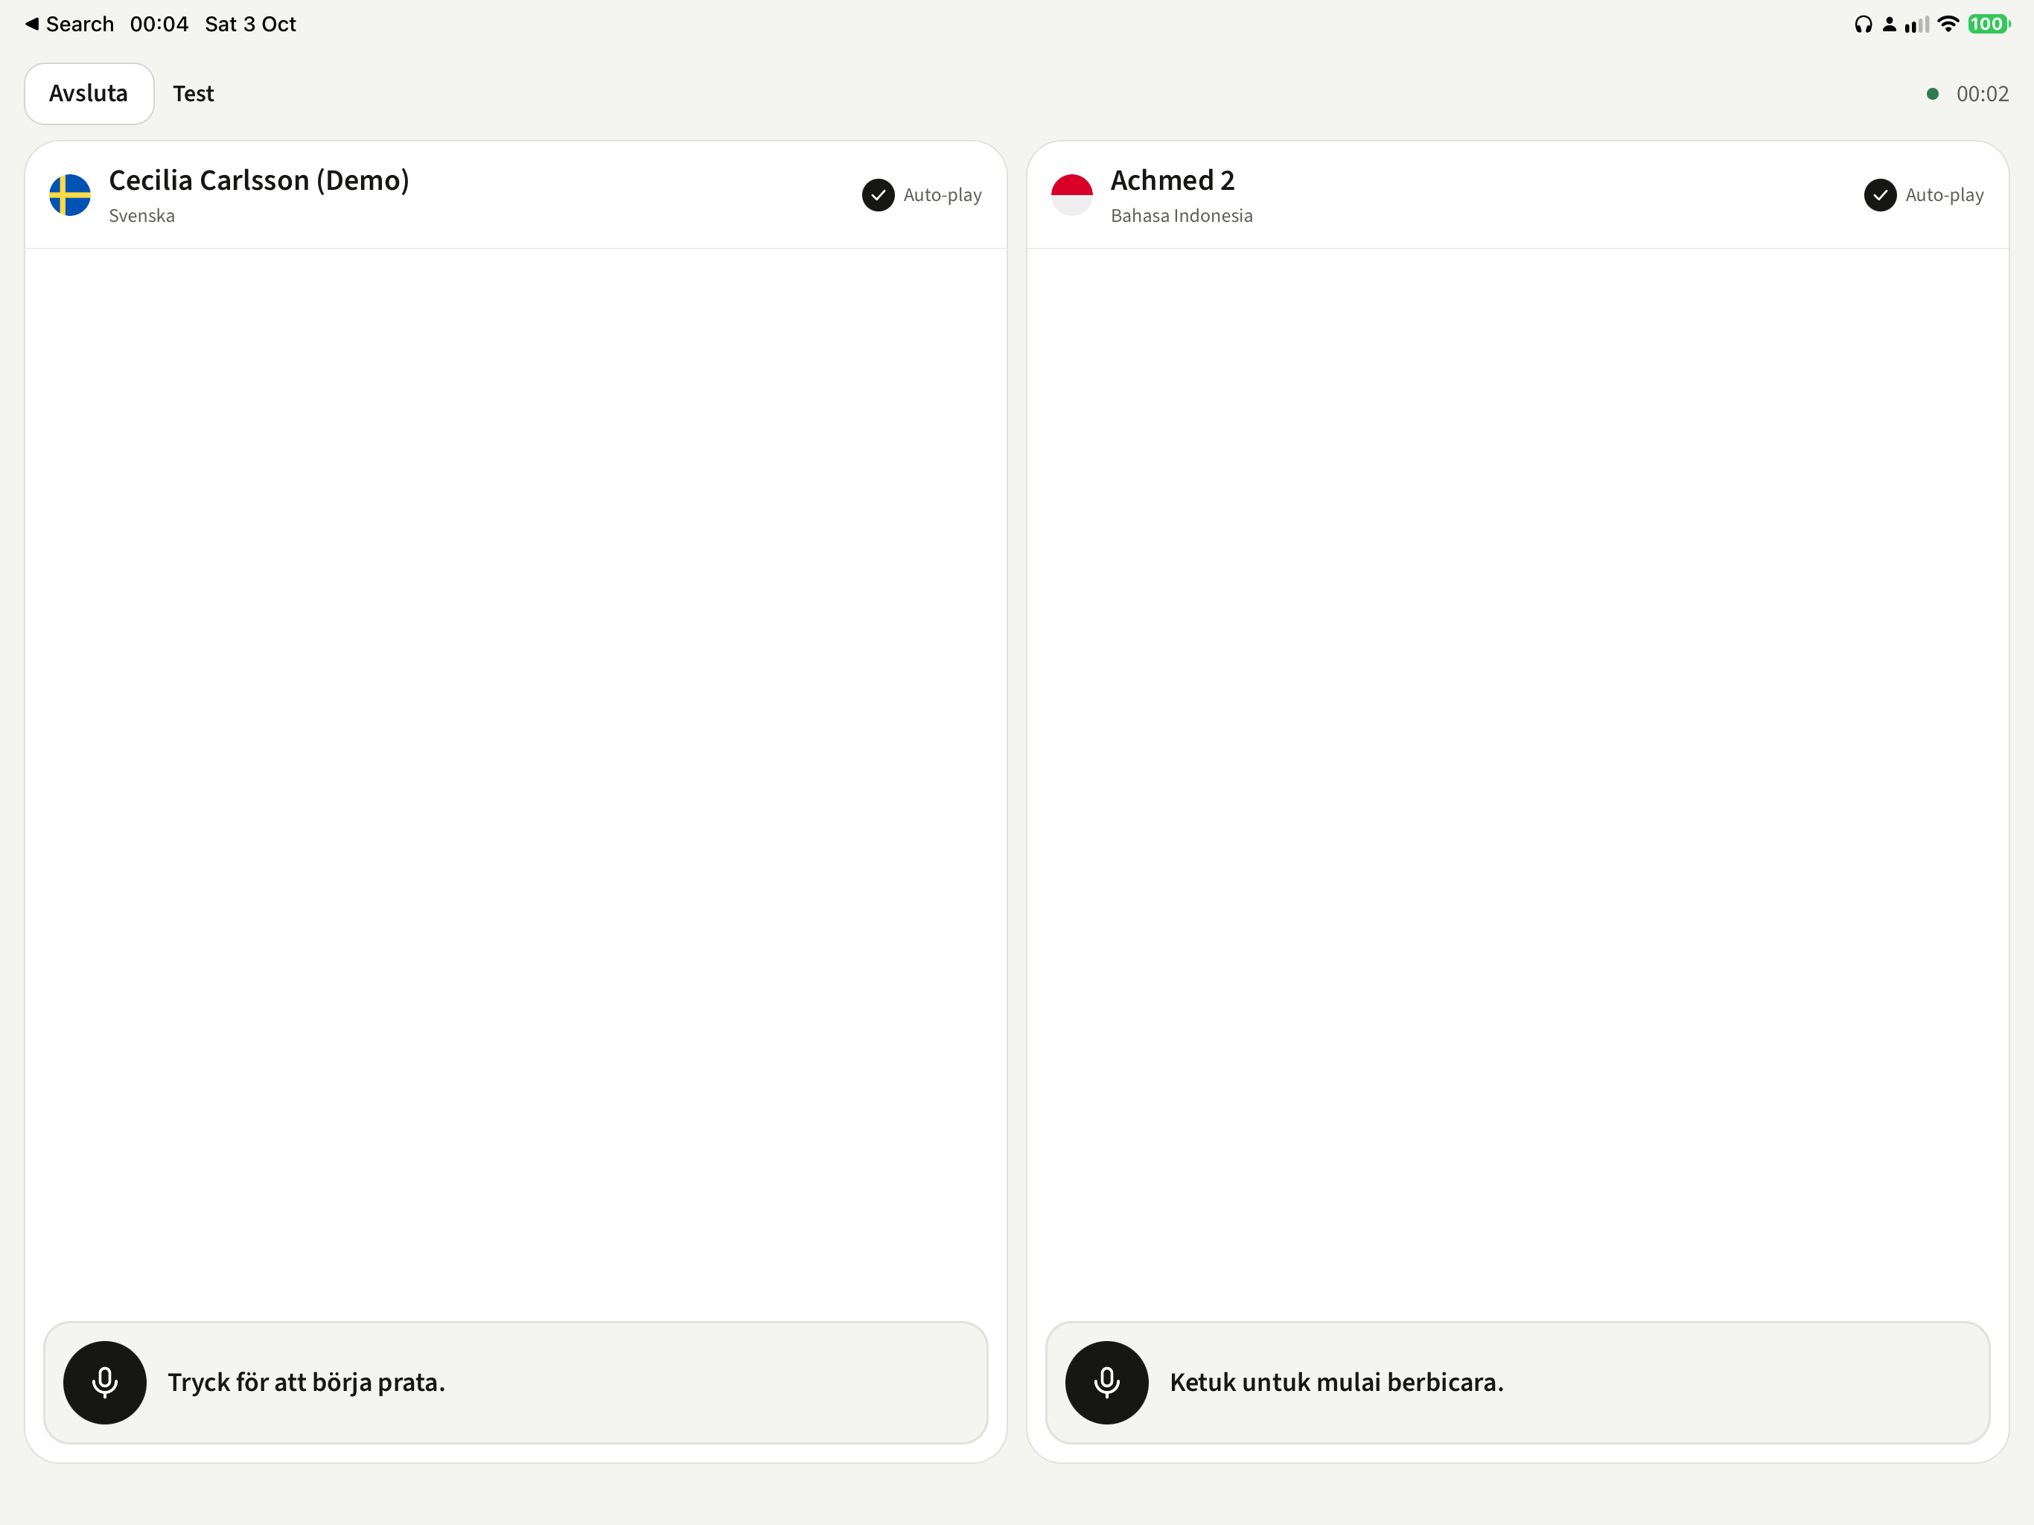Tap the Swedish microphone button
This screenshot has width=2034, height=1525.
pyautogui.click(x=105, y=1383)
